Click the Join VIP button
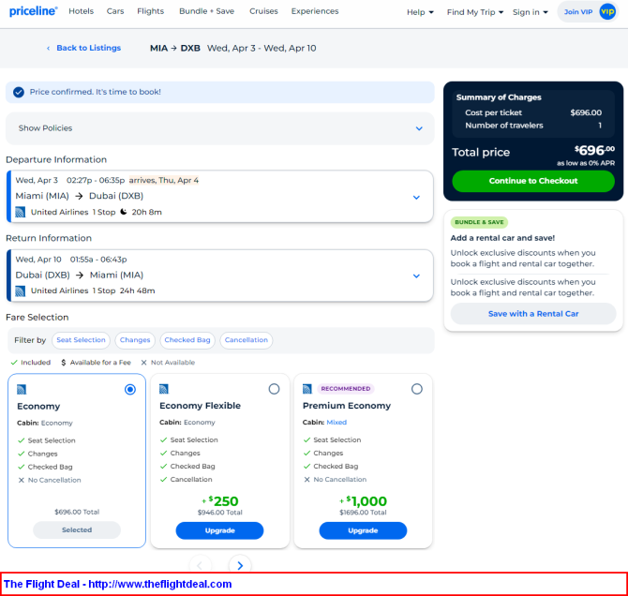Image resolution: width=628 pixels, height=596 pixels. coord(588,11)
